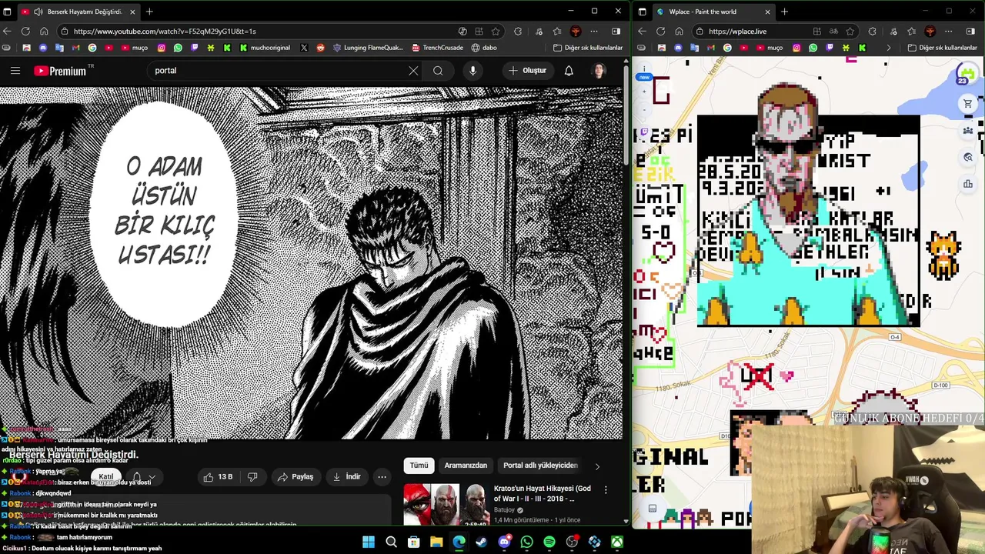Viewport: 985px width, 554px height.
Task: Dislike the Berserk video
Action: click(x=252, y=477)
